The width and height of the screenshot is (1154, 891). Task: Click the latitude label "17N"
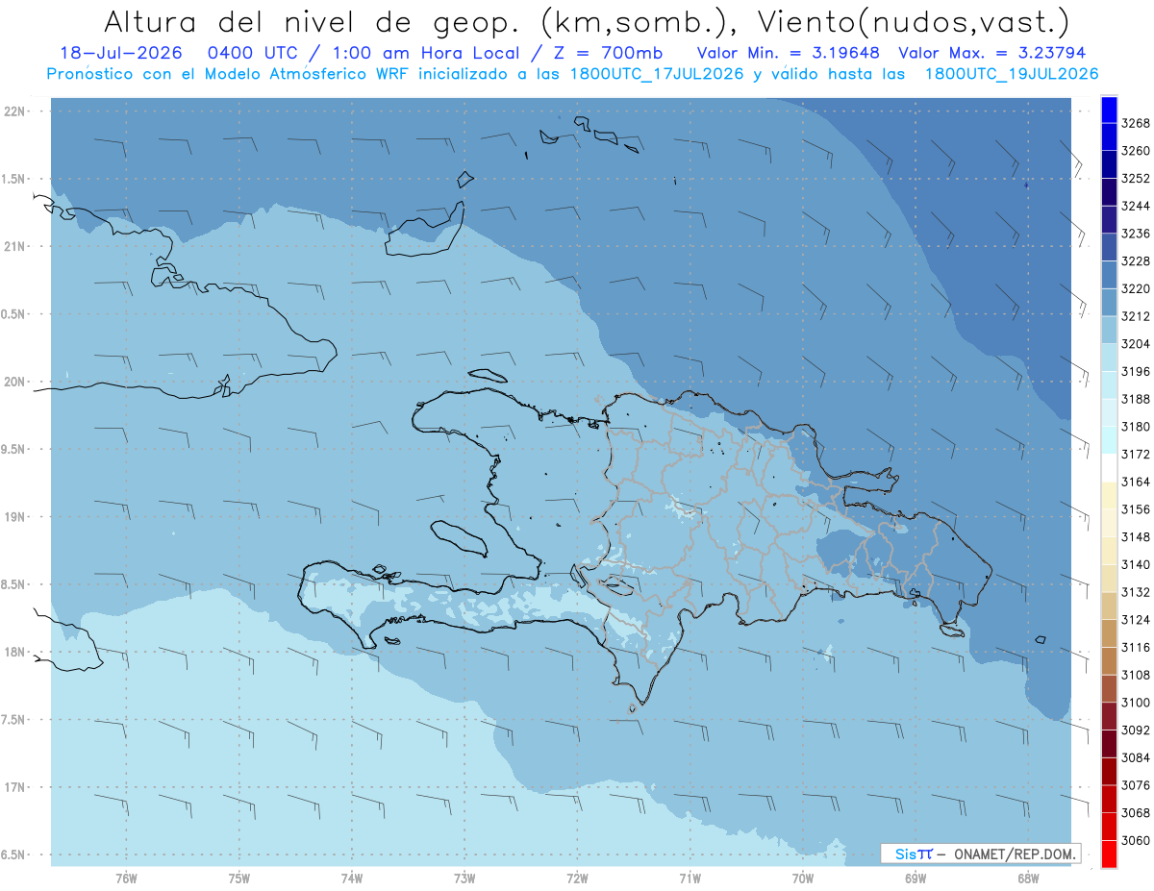pyautogui.click(x=15, y=787)
